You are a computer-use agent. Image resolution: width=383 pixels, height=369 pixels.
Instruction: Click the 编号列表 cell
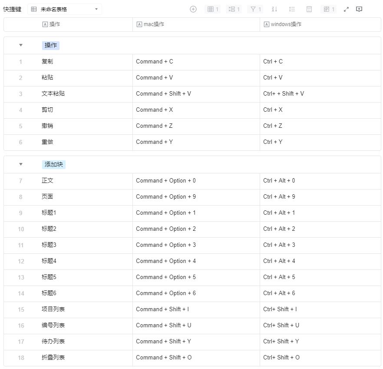coord(85,326)
